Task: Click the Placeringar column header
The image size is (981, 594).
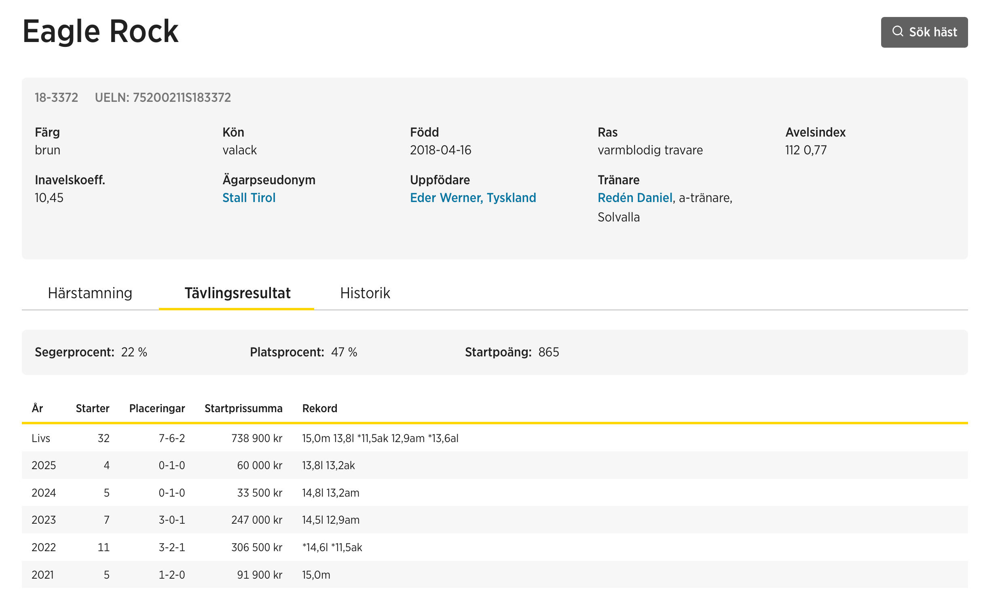Action: pos(157,408)
